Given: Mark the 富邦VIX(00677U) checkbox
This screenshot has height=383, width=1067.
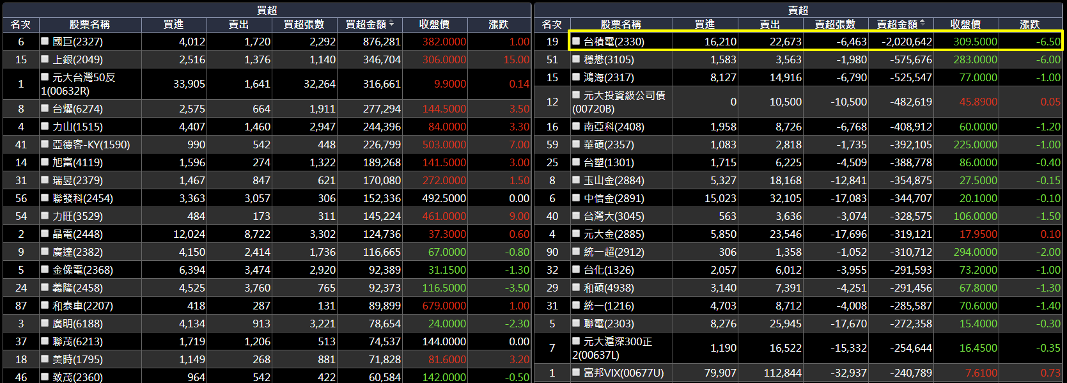Looking at the screenshot, I should pos(576,372).
